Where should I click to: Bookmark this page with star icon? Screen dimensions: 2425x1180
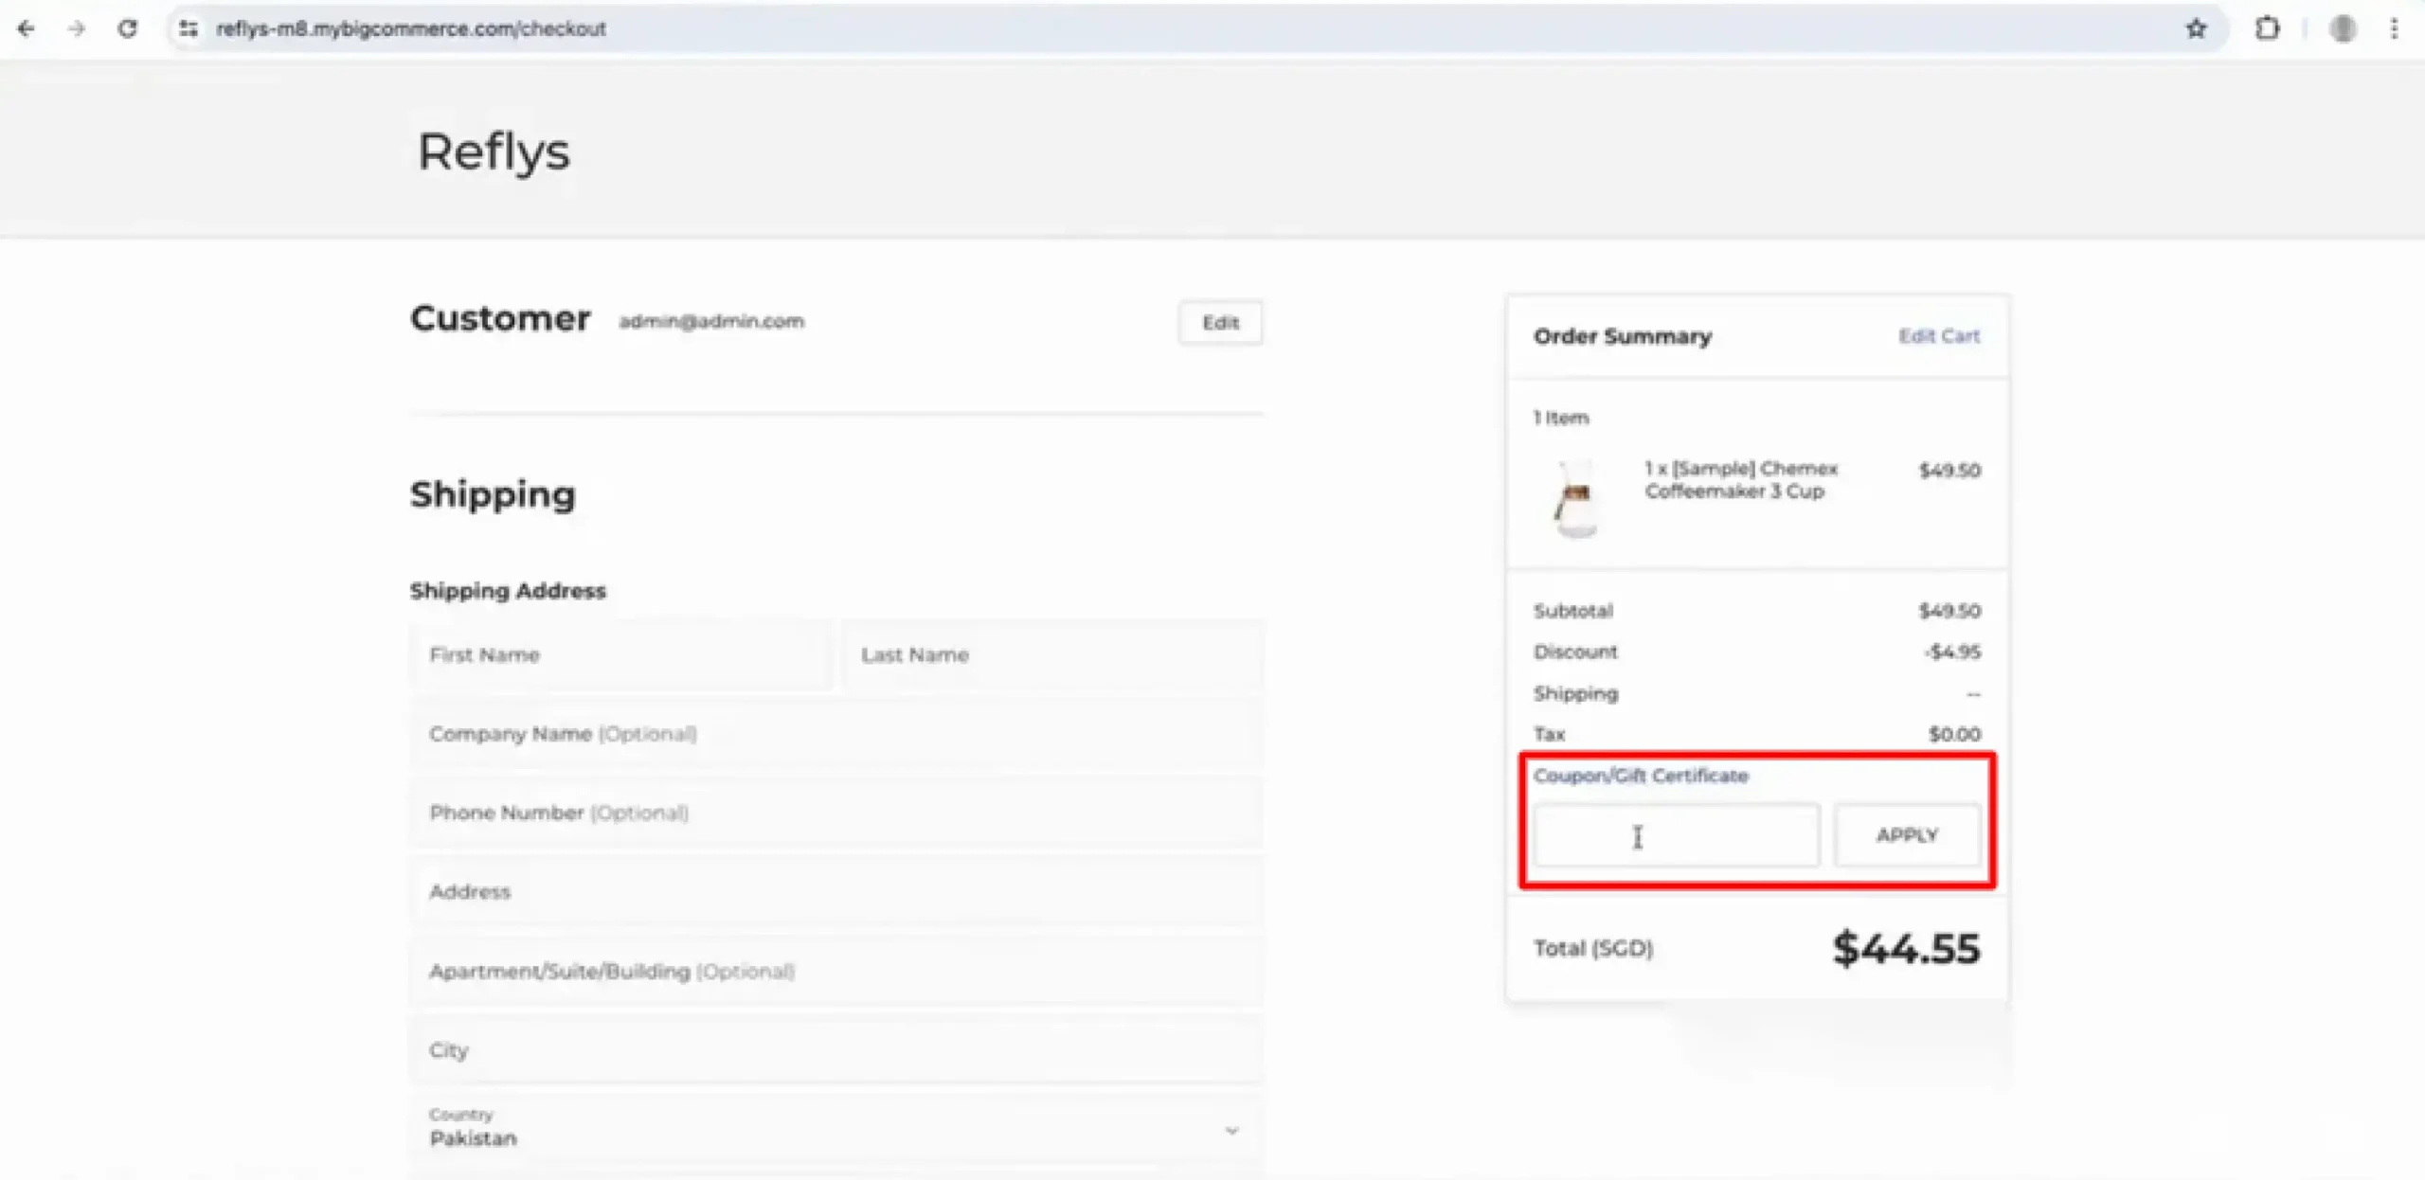[2196, 28]
